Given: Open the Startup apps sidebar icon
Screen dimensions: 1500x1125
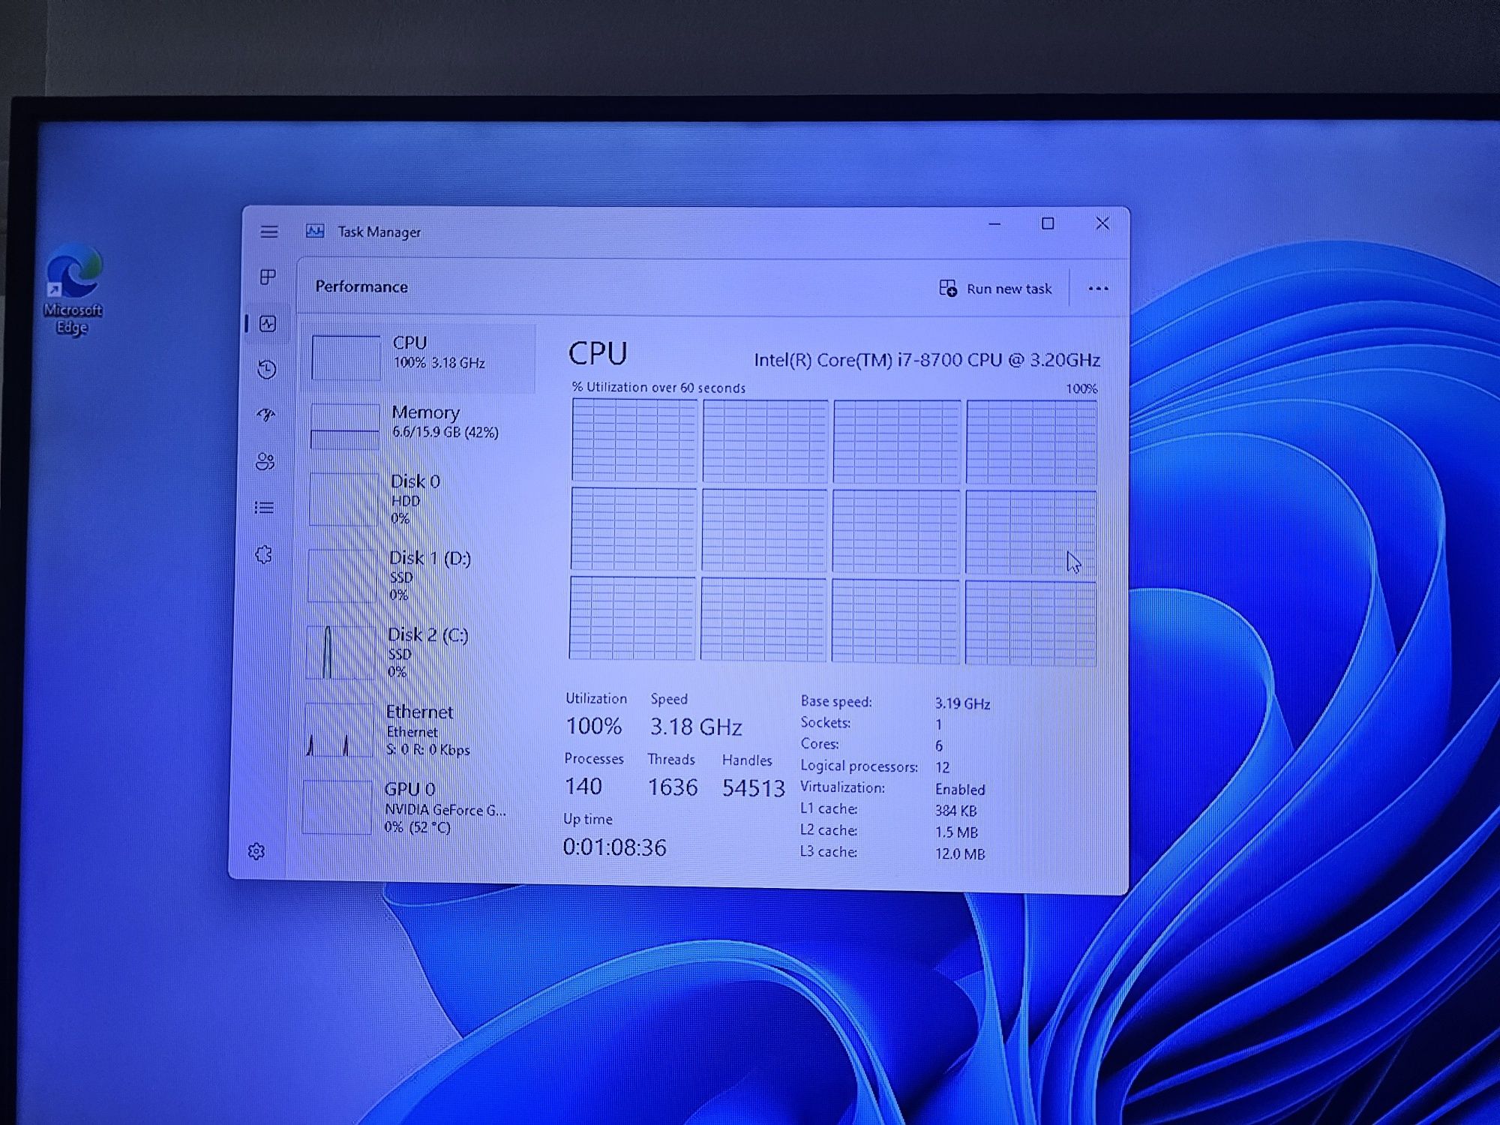Looking at the screenshot, I should tap(266, 415).
